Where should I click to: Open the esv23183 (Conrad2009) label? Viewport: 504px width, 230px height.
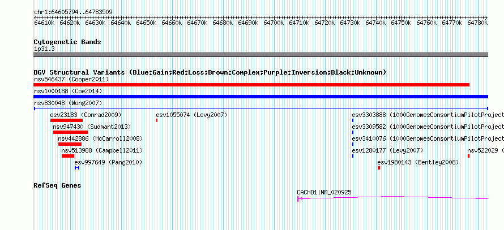[86, 115]
